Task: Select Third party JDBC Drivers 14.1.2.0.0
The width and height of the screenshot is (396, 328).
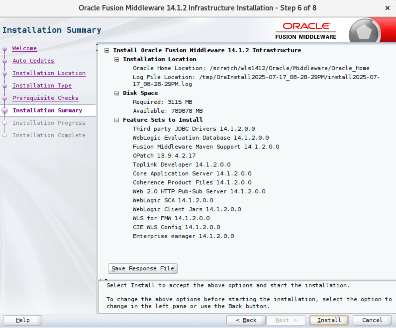Action: coord(194,129)
